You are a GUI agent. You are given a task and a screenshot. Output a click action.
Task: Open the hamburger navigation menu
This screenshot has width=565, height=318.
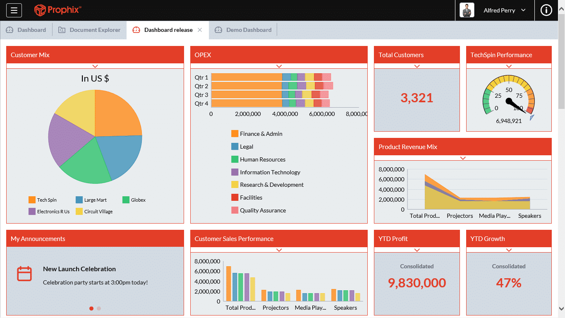[x=14, y=10]
